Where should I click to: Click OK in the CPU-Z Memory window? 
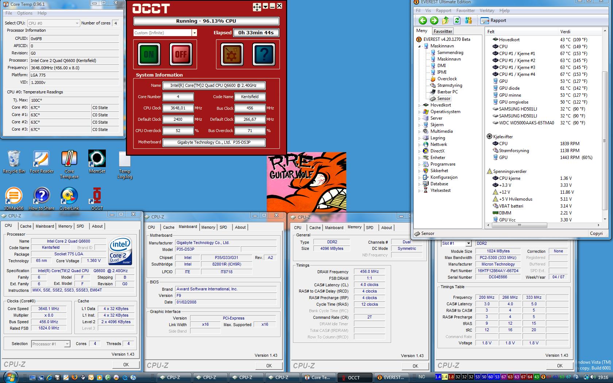(x=415, y=366)
